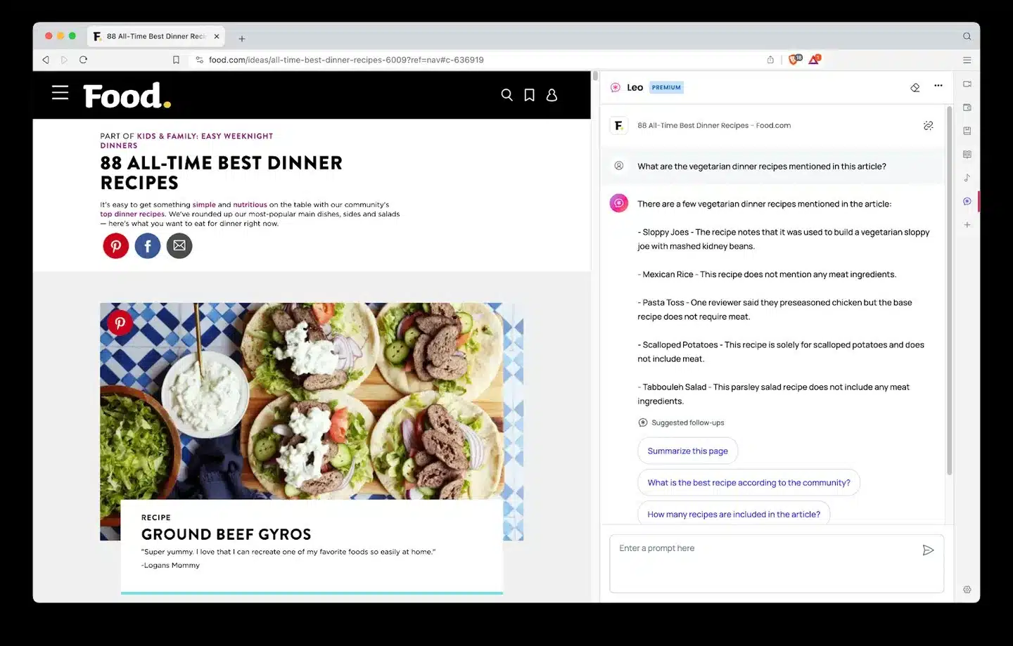Screen dimensions: 1013x646
Task: Toggle page context link in Leo
Action: click(x=928, y=126)
